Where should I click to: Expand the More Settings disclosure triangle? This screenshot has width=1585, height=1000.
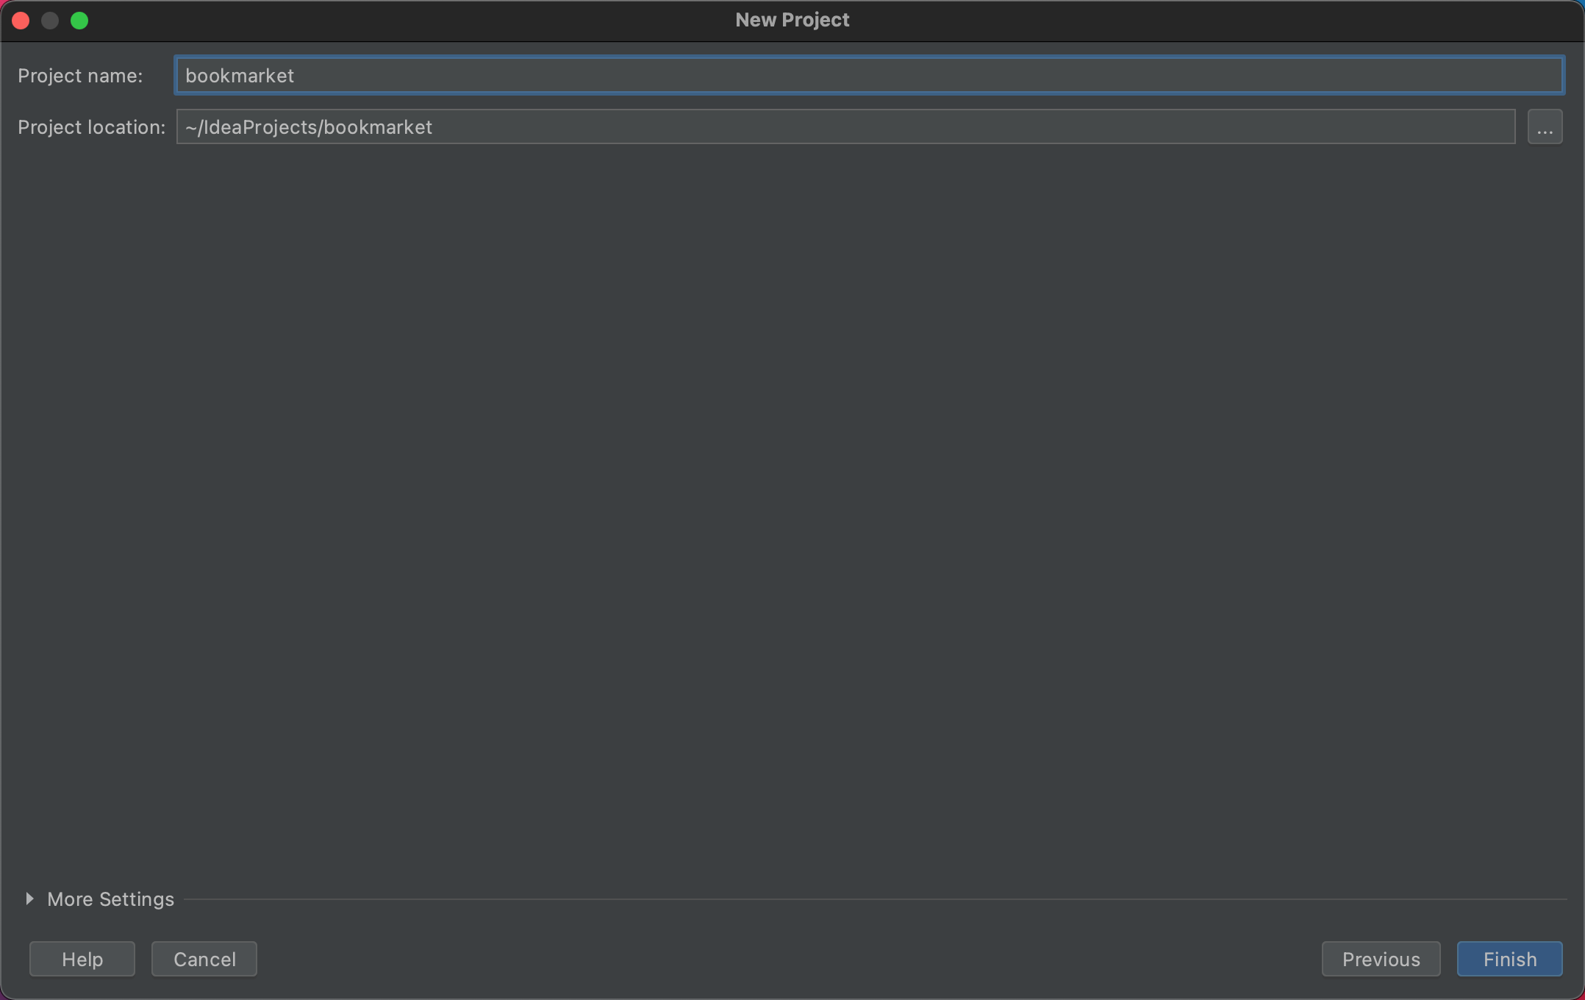tap(29, 899)
